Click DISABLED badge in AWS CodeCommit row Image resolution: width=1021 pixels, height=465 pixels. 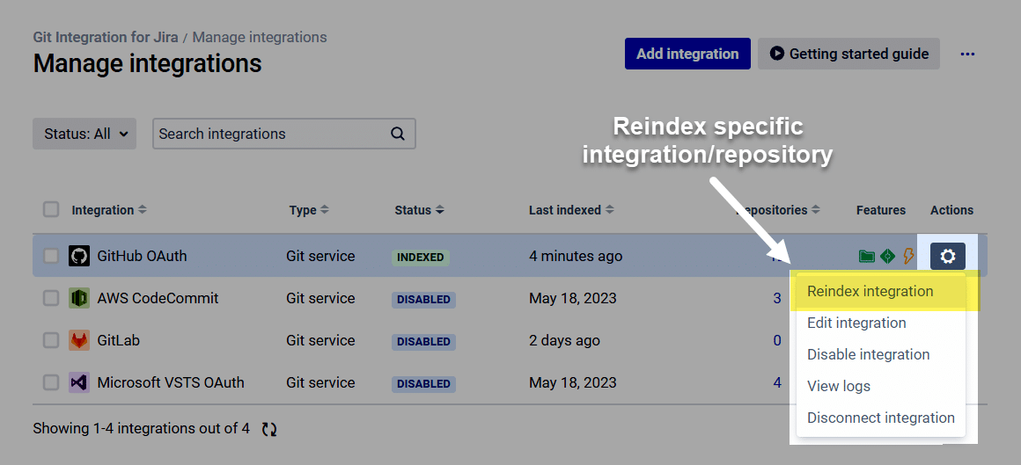(x=423, y=300)
